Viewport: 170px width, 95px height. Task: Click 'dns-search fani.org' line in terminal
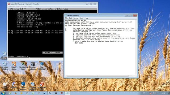point(27,27)
